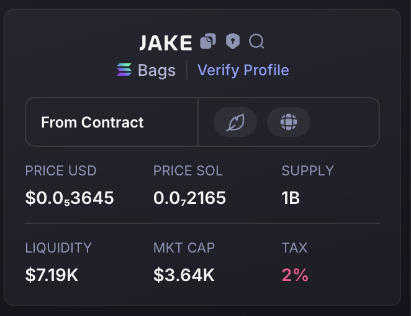Viewport: 411px width, 316px height.
Task: Click the pink 2% TAX value
Action: (x=295, y=275)
